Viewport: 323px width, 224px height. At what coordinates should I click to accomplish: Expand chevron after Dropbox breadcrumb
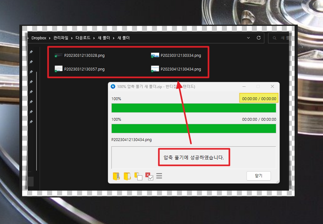click(x=50, y=38)
